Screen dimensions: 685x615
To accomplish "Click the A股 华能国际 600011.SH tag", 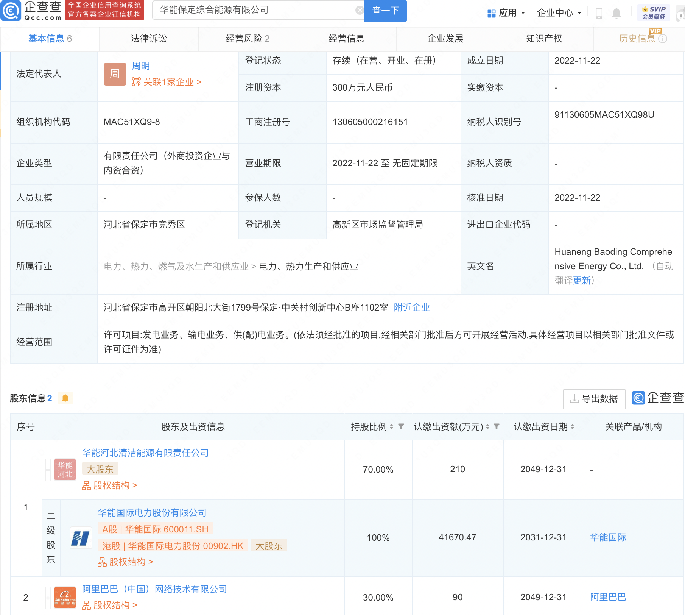I will tap(155, 529).
